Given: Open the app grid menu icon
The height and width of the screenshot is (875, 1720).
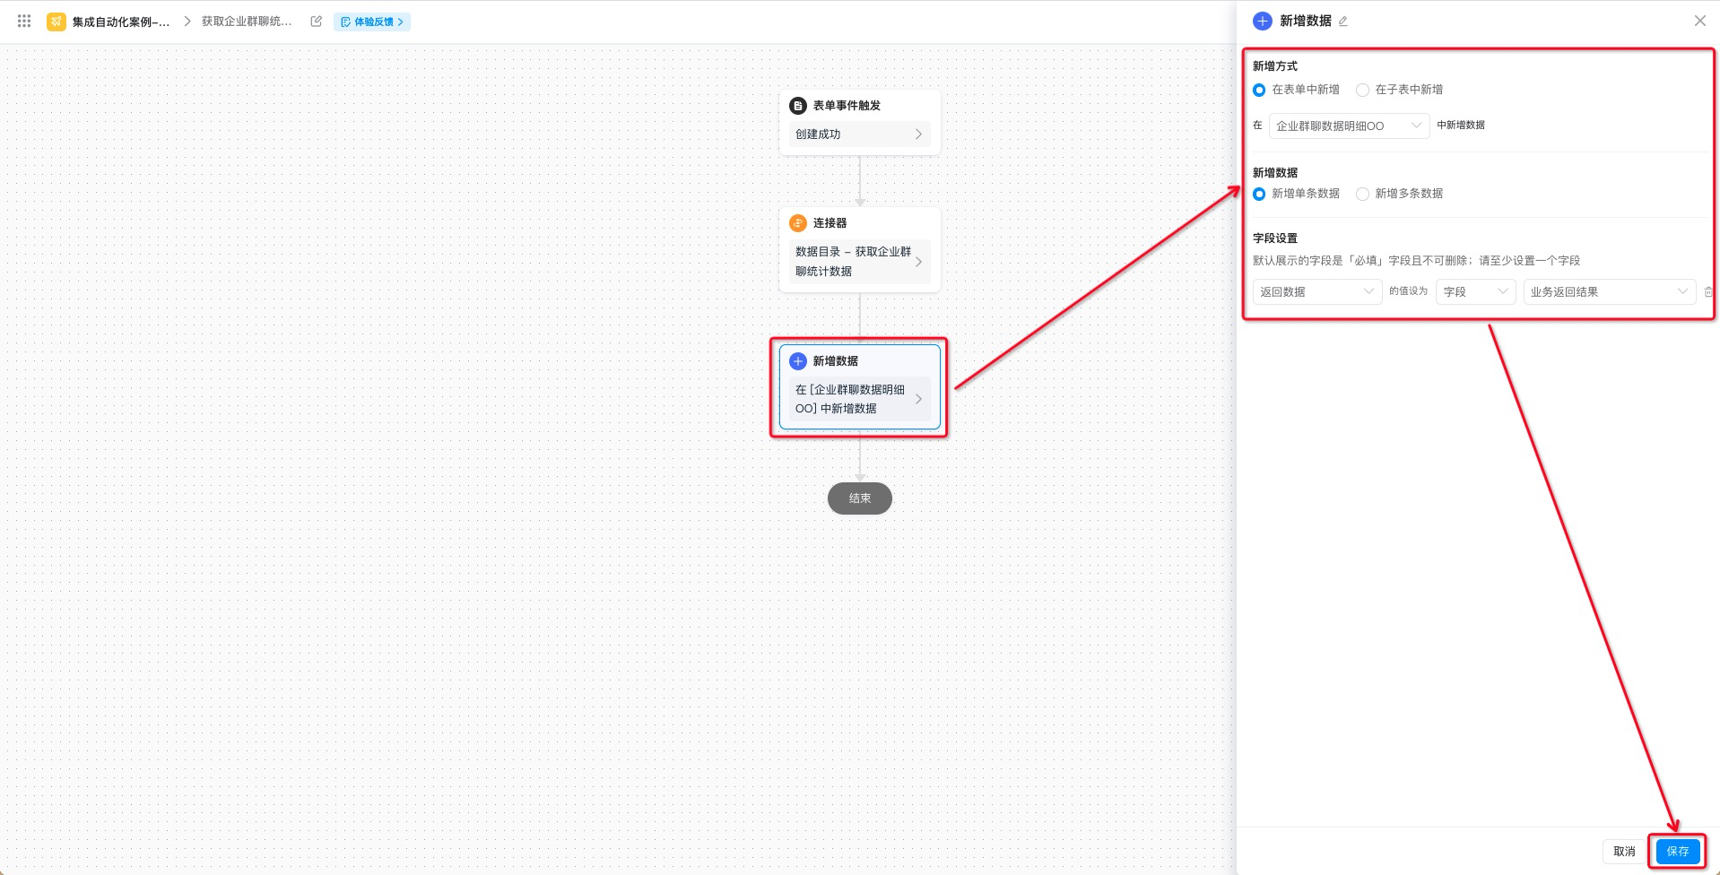Looking at the screenshot, I should pos(24,21).
